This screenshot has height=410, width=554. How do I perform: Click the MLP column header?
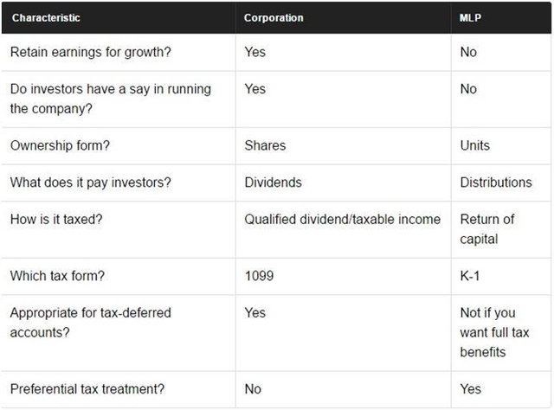[471, 17]
